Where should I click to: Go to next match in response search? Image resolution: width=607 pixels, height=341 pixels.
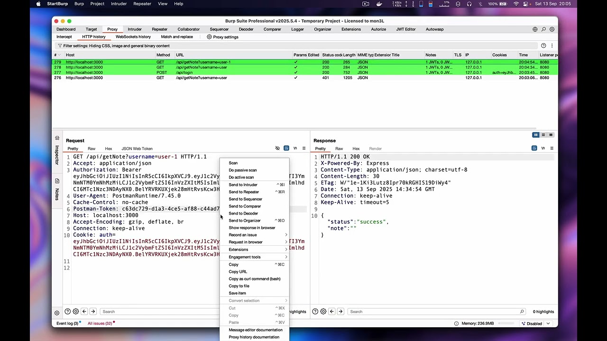point(340,312)
